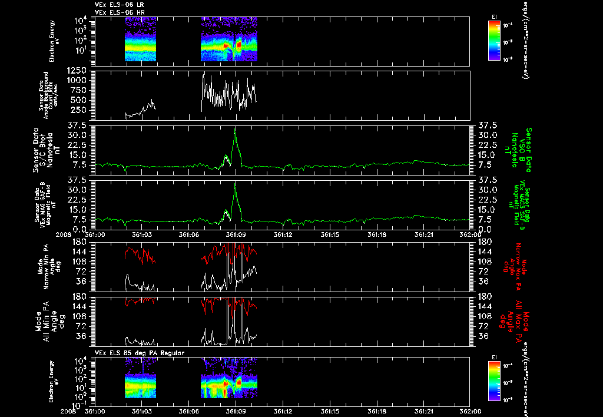Select the red 'All Max PA Angle' label

(x=513, y=322)
